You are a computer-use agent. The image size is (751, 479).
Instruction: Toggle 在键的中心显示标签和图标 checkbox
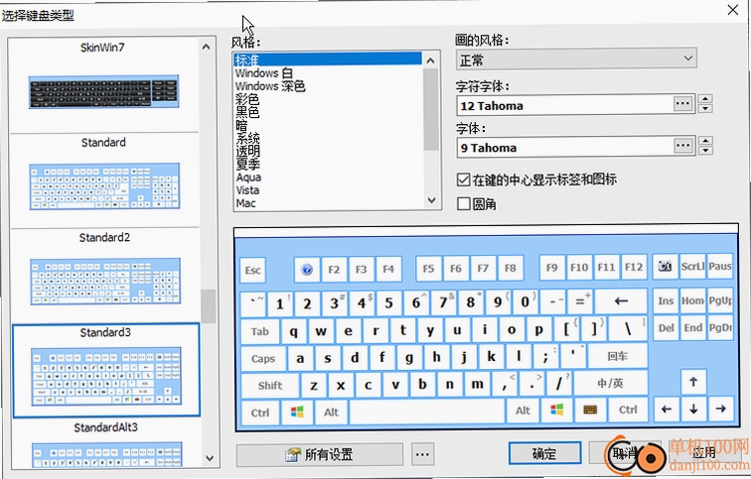pyautogui.click(x=463, y=180)
